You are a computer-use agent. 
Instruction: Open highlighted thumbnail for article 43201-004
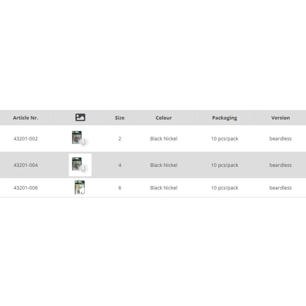pyautogui.click(x=80, y=165)
